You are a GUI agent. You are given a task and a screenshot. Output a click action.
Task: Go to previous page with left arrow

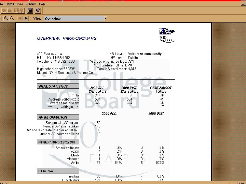[20, 18]
